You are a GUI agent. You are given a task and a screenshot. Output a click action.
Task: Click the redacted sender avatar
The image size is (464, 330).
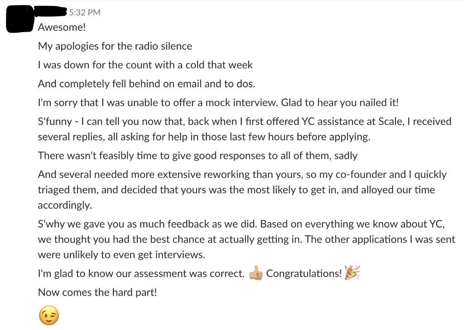[20, 19]
